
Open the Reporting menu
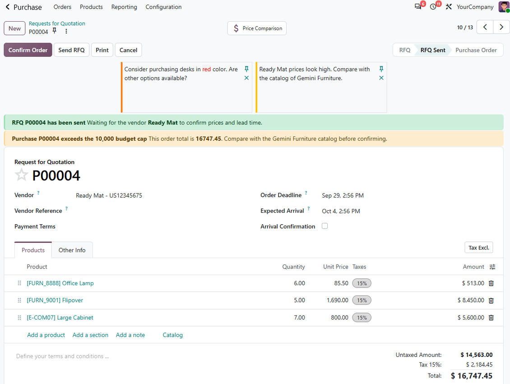pos(124,7)
